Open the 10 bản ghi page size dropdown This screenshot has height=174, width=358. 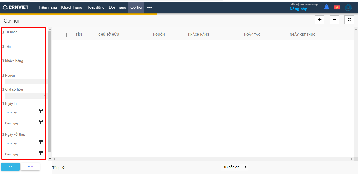pyautogui.click(x=234, y=167)
